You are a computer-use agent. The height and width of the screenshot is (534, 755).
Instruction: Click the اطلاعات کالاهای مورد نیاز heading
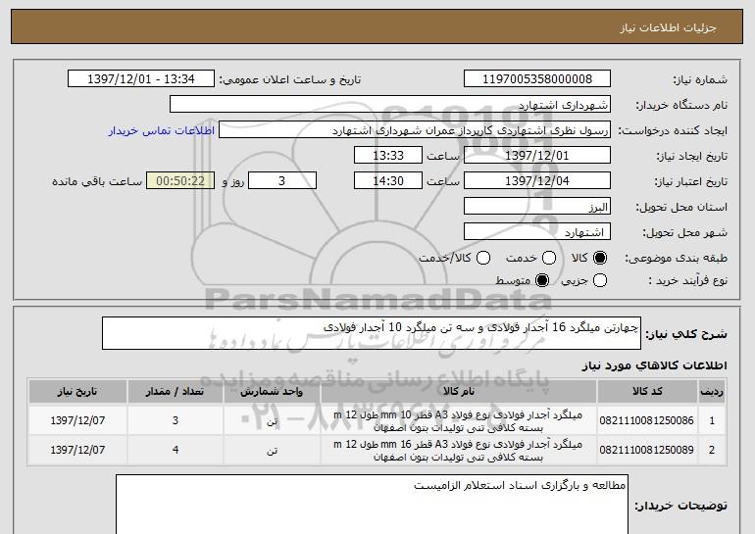[654, 366]
